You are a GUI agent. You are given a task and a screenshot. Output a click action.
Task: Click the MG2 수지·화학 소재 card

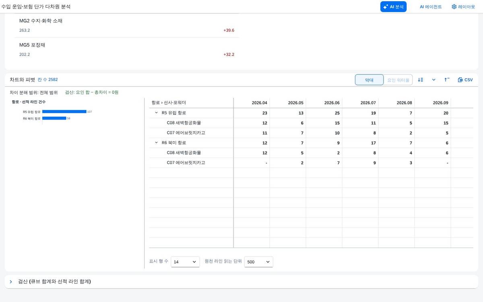click(127, 25)
